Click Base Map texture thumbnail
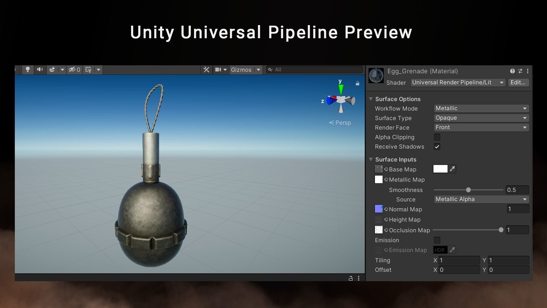Screen dimensions: 547x308 coord(378,169)
